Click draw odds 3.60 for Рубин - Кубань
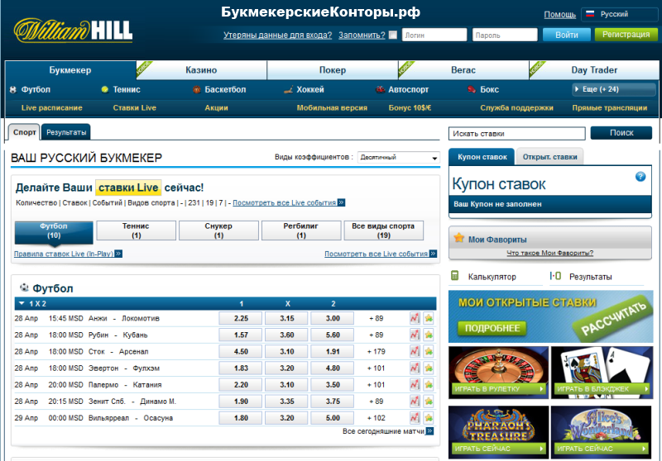Screen dimensions: 662x461 [x=286, y=335]
